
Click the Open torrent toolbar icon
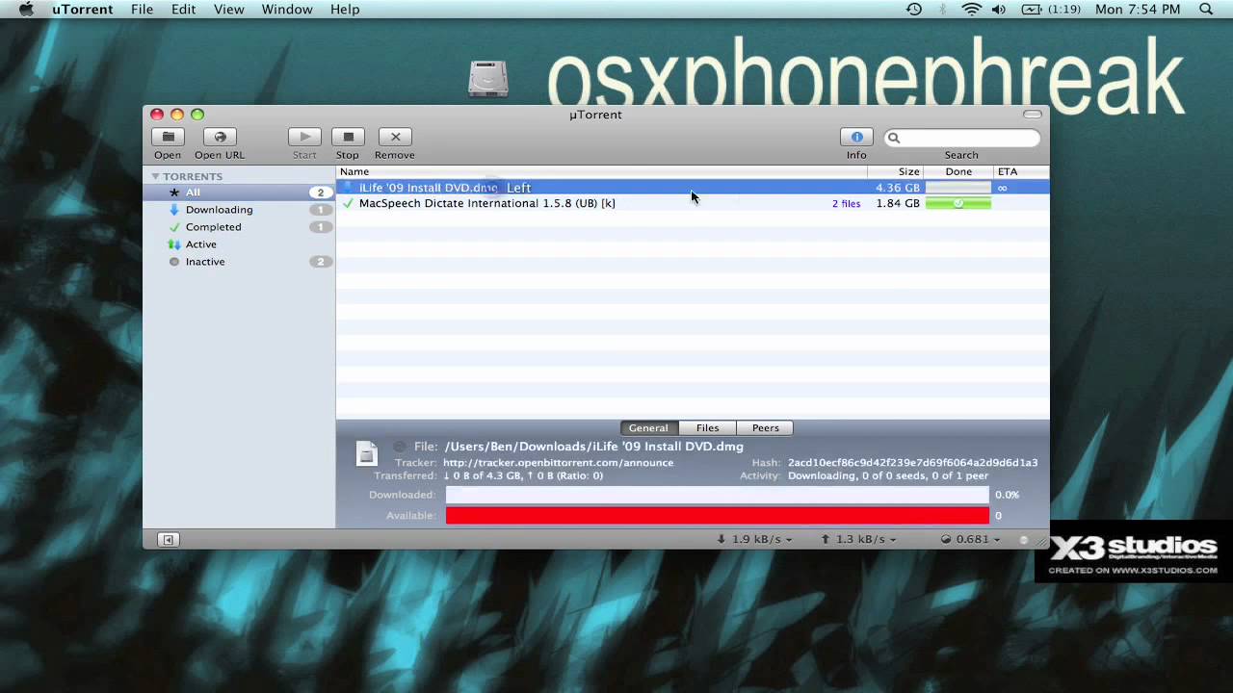pos(168,137)
